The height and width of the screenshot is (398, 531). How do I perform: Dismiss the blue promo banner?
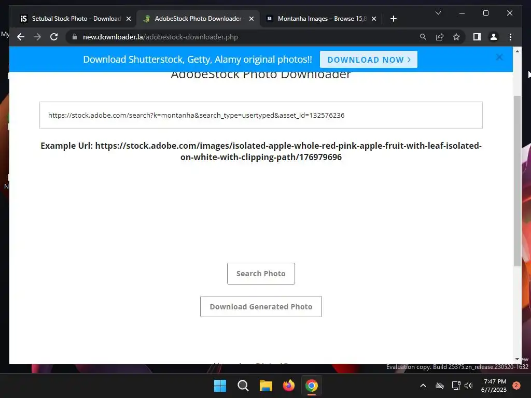coord(499,57)
